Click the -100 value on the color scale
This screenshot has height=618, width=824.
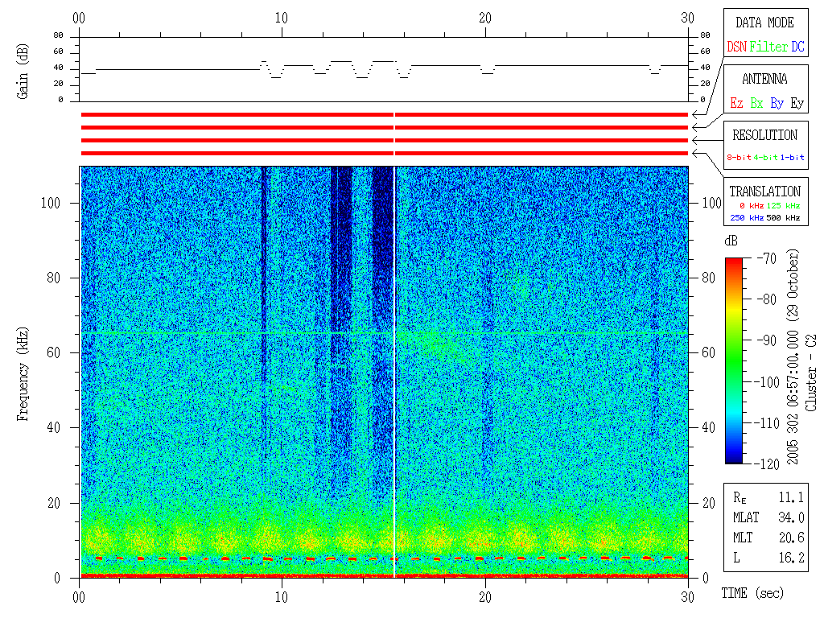[x=768, y=382]
